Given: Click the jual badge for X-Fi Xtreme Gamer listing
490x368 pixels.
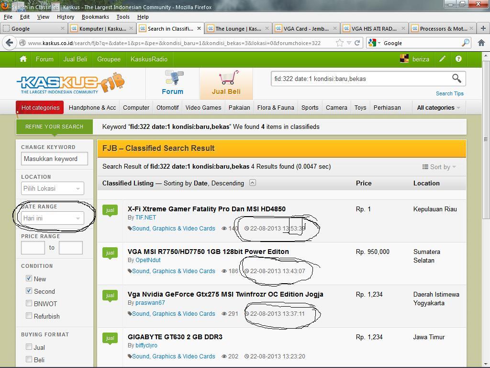Looking at the screenshot, I should 110,211.
